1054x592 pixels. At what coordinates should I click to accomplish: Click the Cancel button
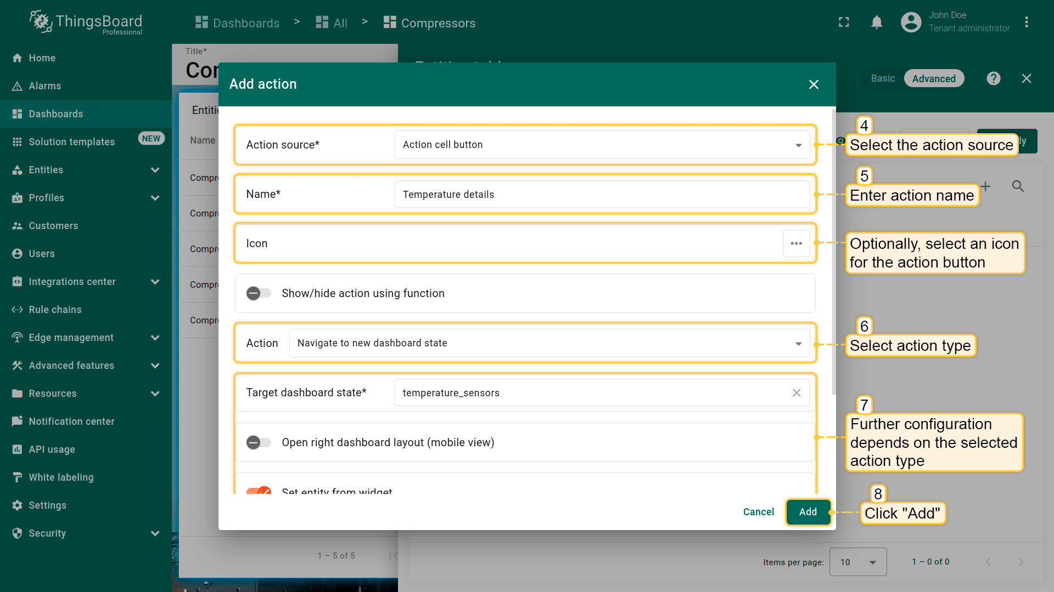758,512
